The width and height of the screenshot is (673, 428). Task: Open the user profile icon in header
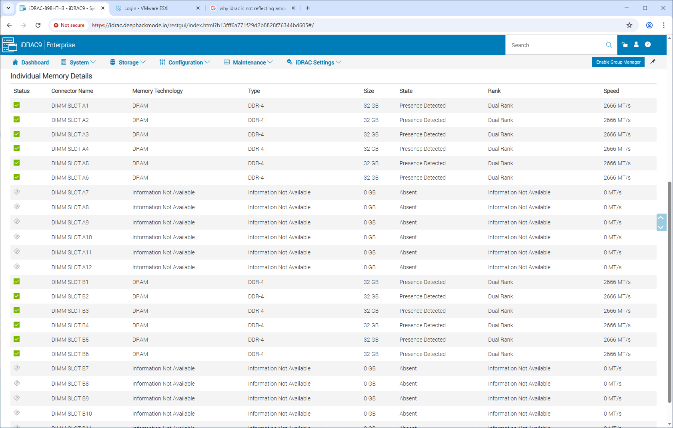[x=636, y=44]
